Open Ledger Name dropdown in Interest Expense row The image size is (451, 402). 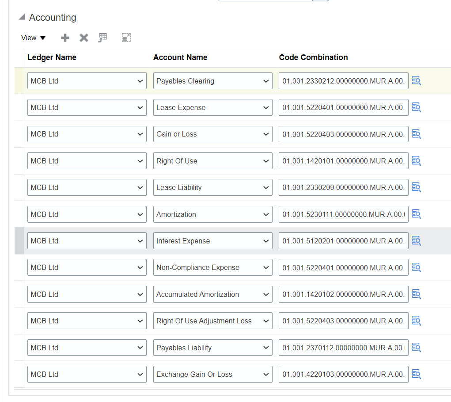[87, 241]
